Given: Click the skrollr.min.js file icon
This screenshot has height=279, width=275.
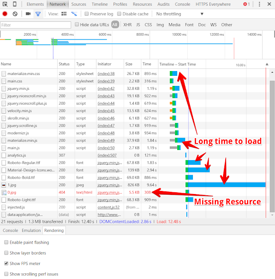Looking at the screenshot, I should tap(3, 118).
